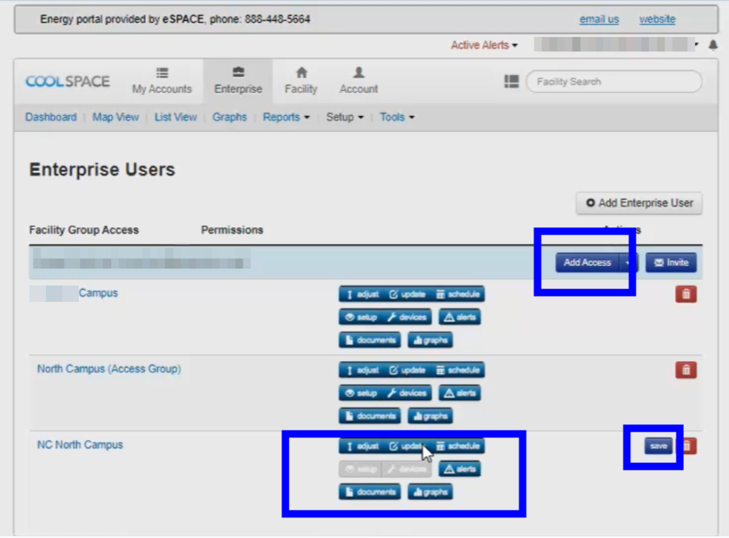Toggle alerts permission for NC North Campus
This screenshot has width=729, height=538.
[x=460, y=469]
